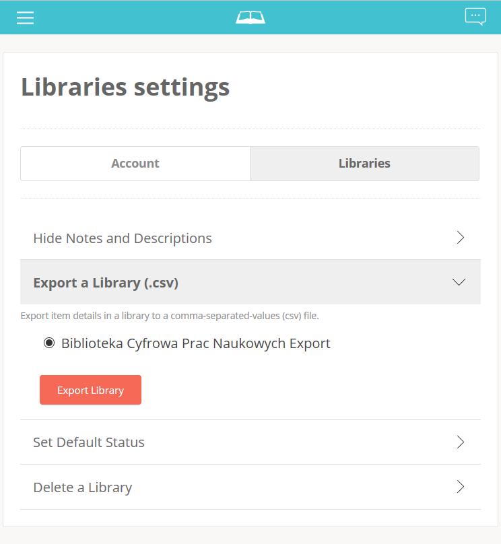The image size is (501, 544).
Task: Click the Libraries settings page heading
Action: click(x=125, y=87)
